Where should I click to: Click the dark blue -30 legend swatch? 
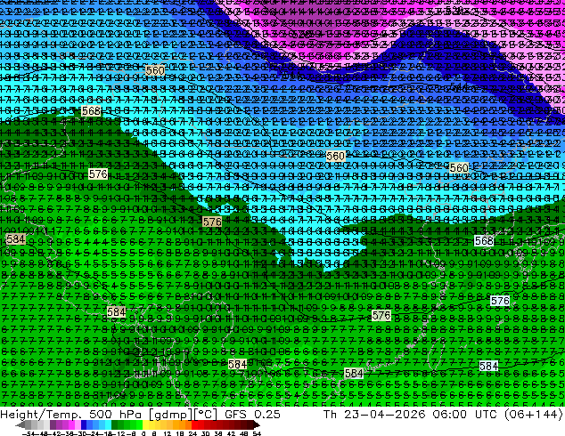coord(84,425)
